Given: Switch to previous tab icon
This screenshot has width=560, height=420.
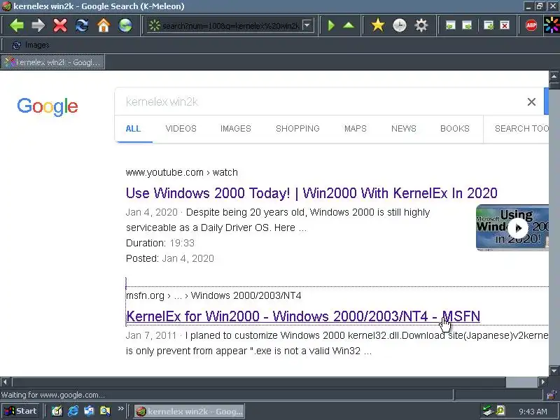Looking at the screenshot, I should coord(450,25).
